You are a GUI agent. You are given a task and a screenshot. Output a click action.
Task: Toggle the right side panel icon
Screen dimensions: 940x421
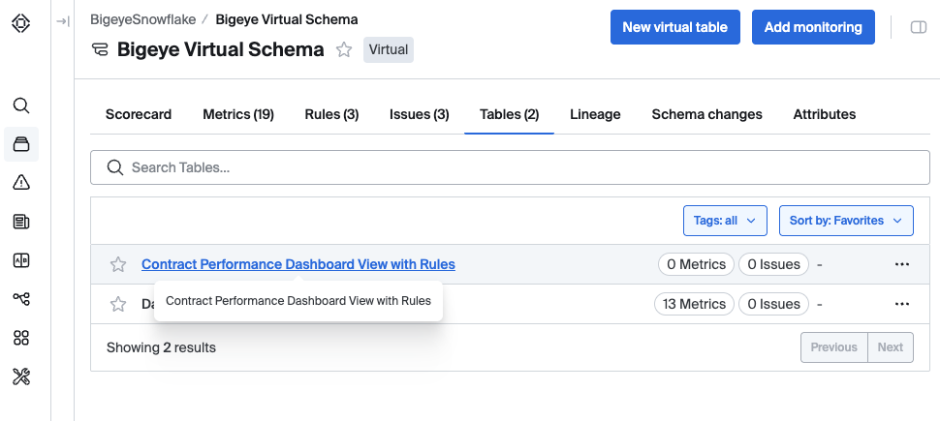pos(919,27)
